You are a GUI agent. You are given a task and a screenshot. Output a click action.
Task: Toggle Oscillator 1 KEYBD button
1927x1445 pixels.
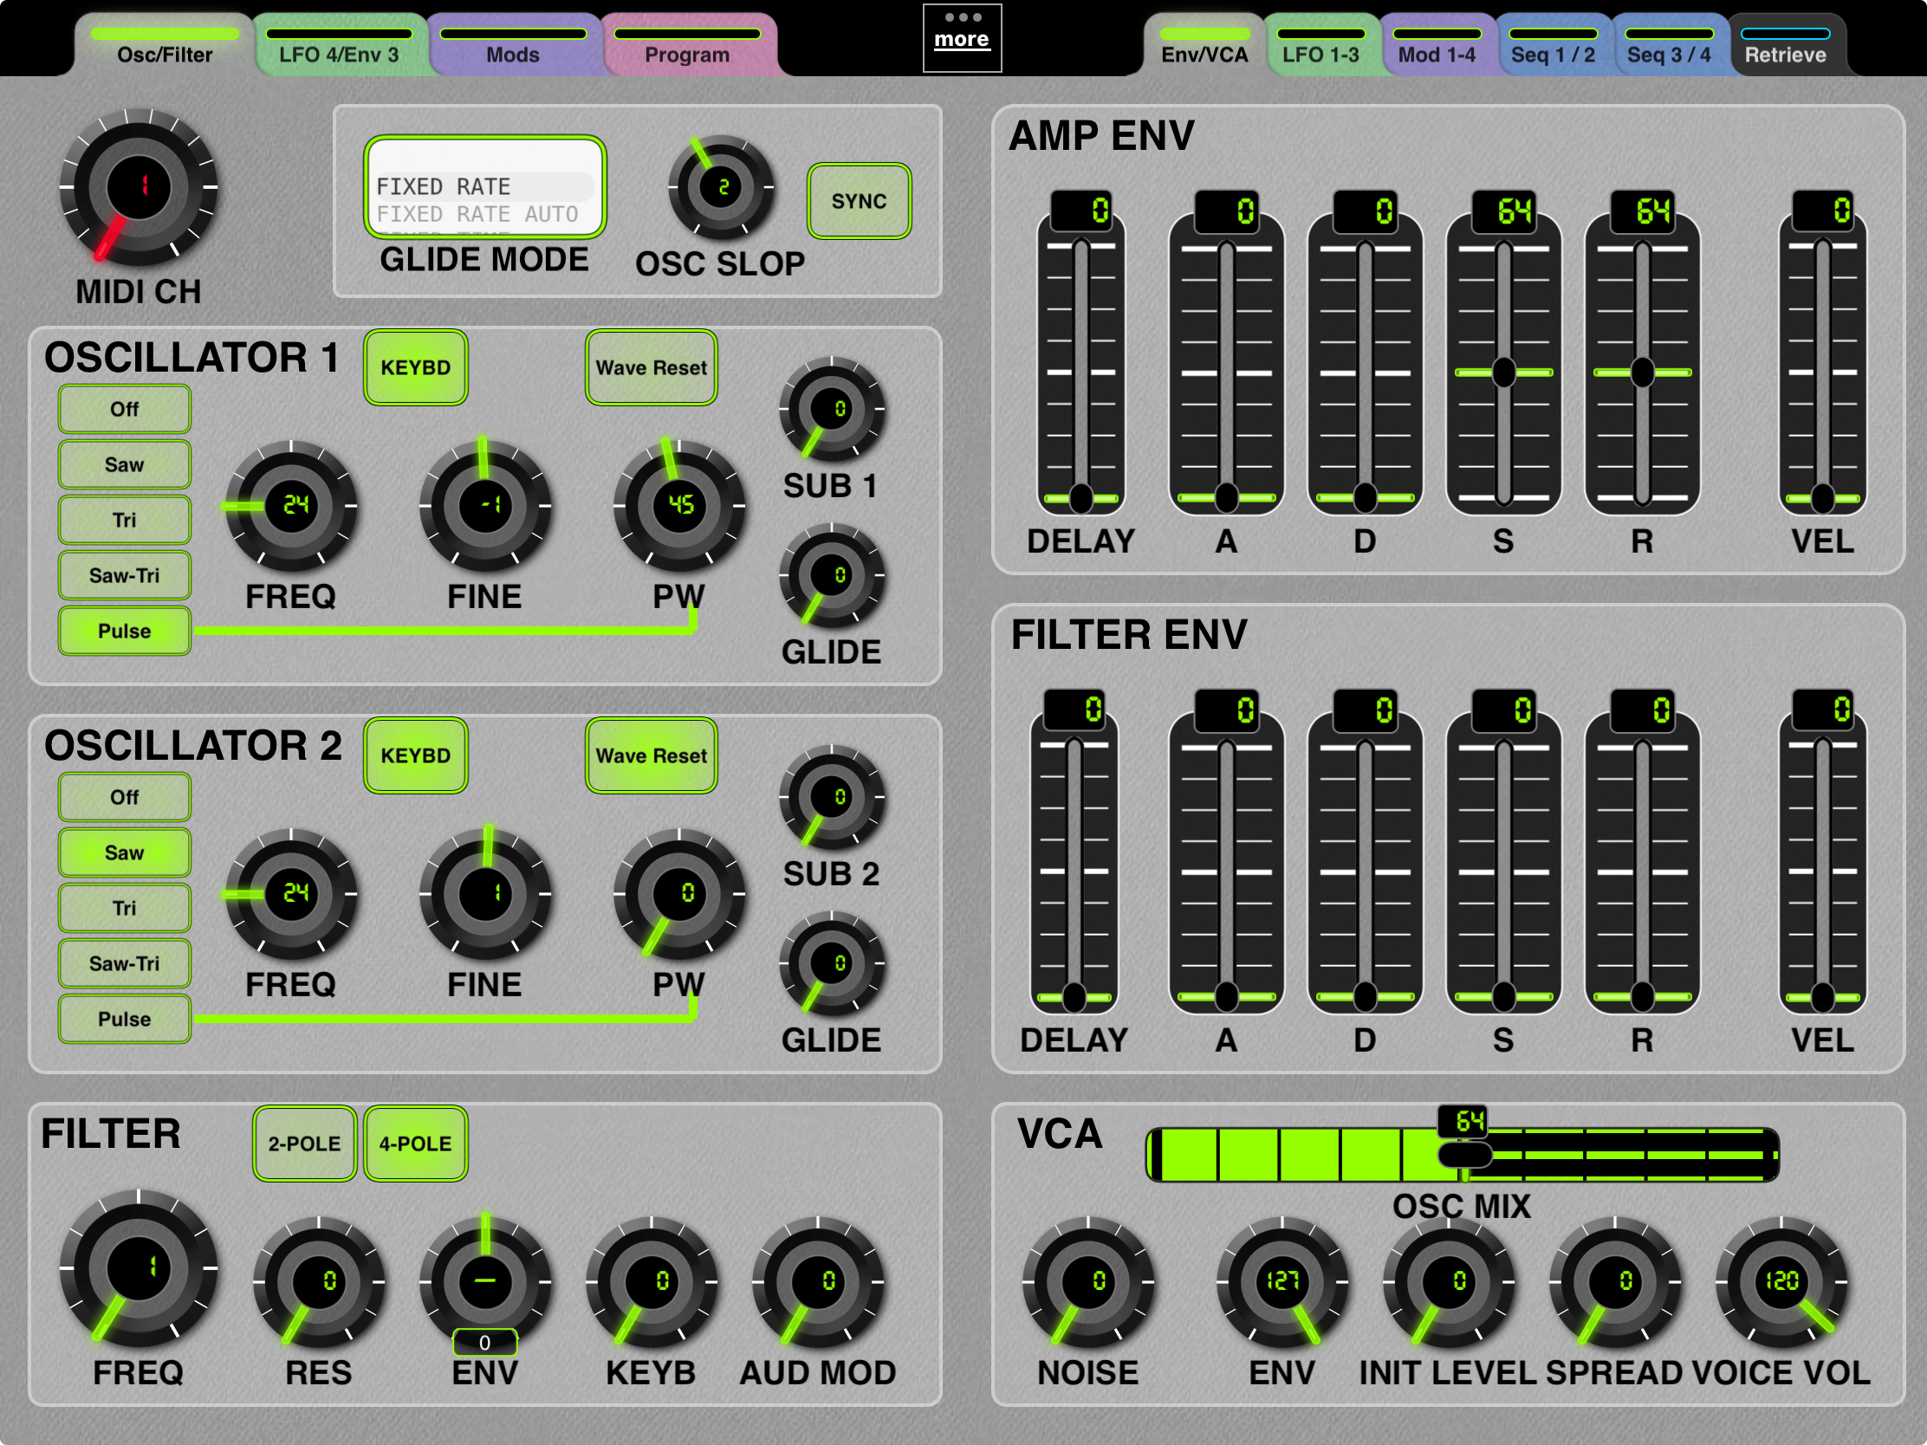tap(416, 367)
